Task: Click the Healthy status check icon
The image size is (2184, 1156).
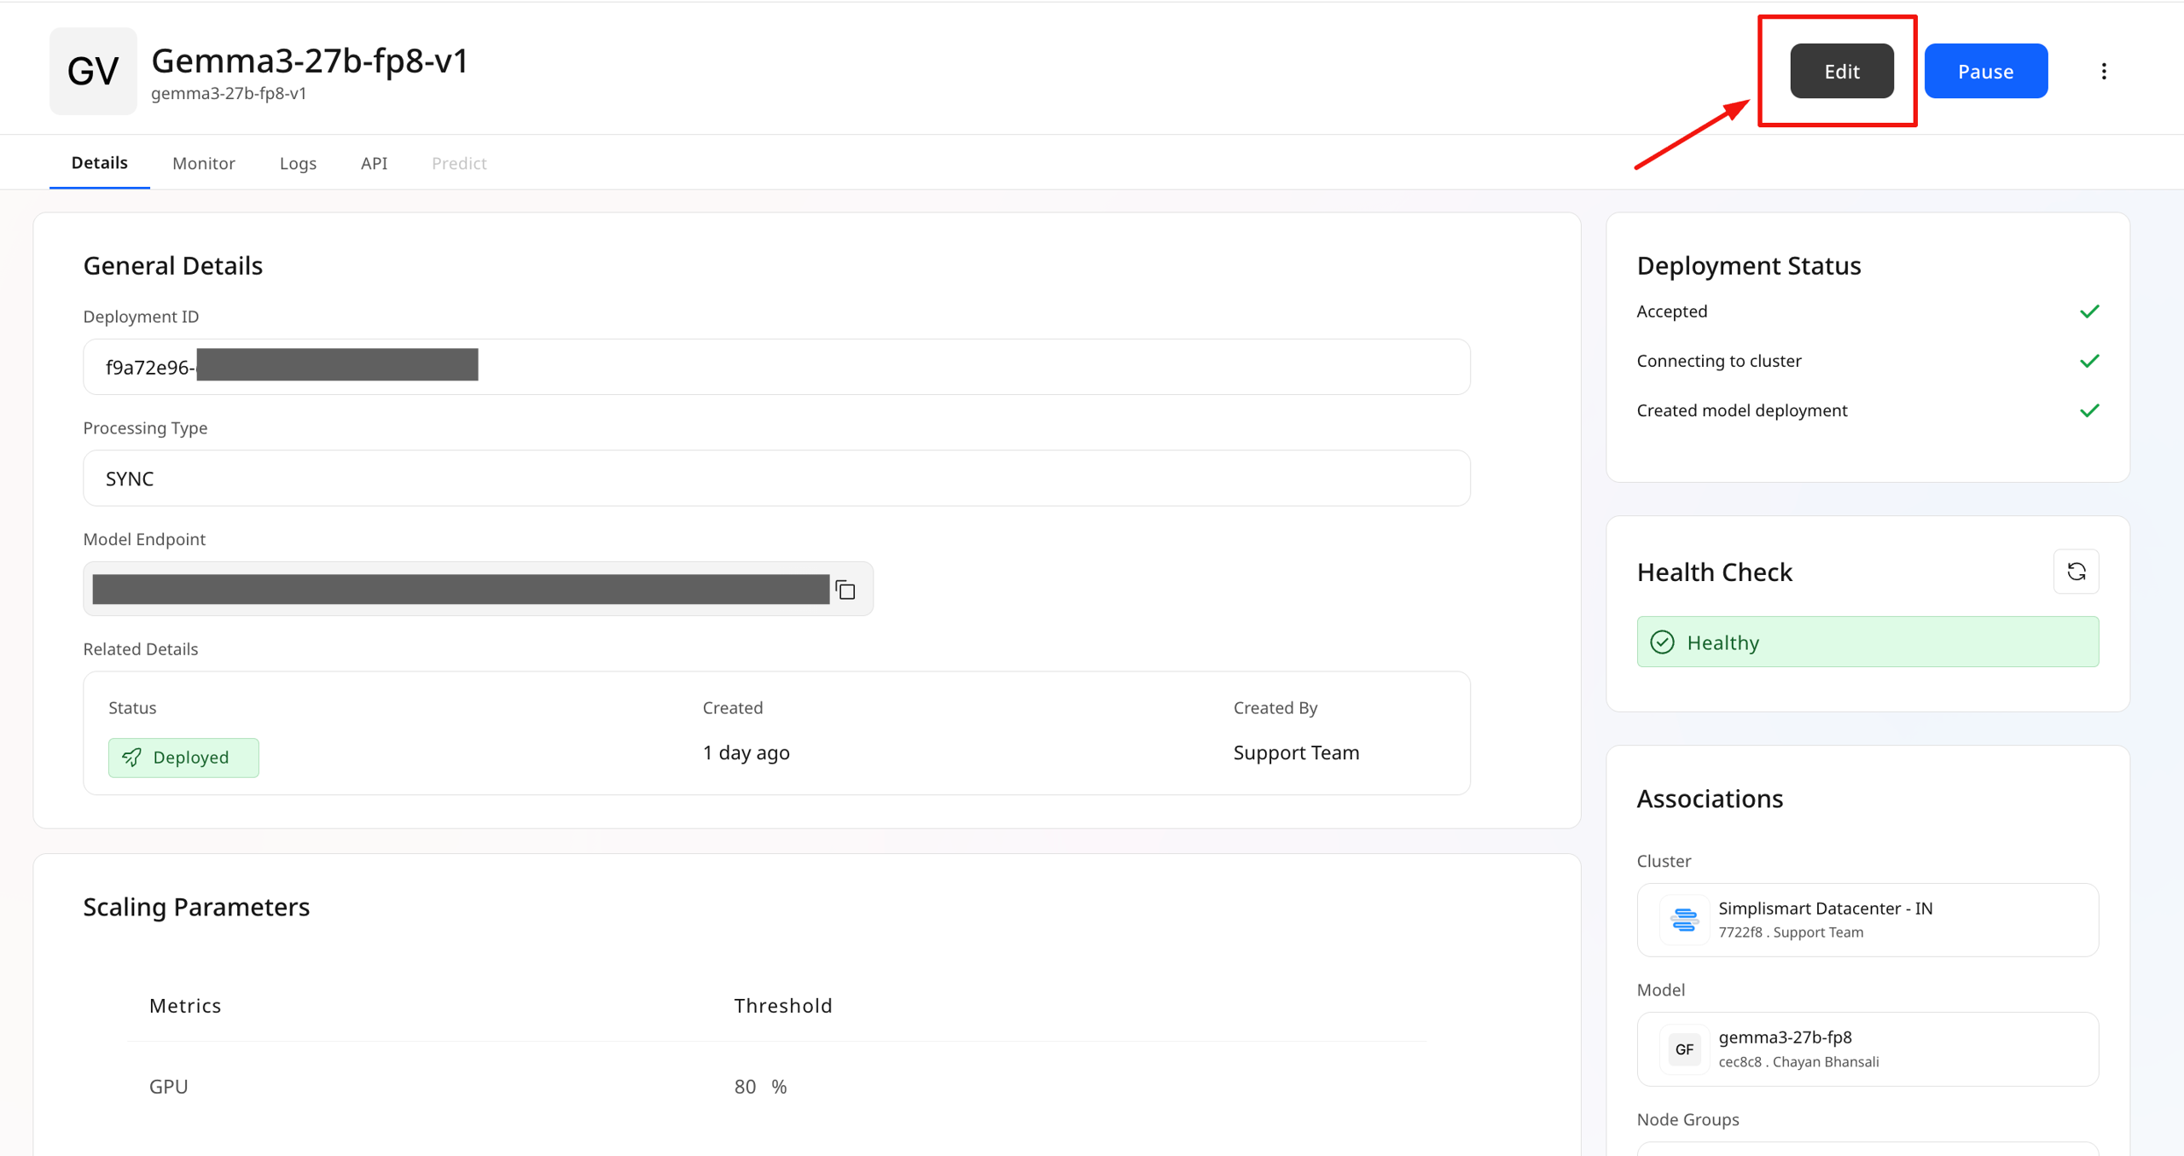Action: point(1663,642)
